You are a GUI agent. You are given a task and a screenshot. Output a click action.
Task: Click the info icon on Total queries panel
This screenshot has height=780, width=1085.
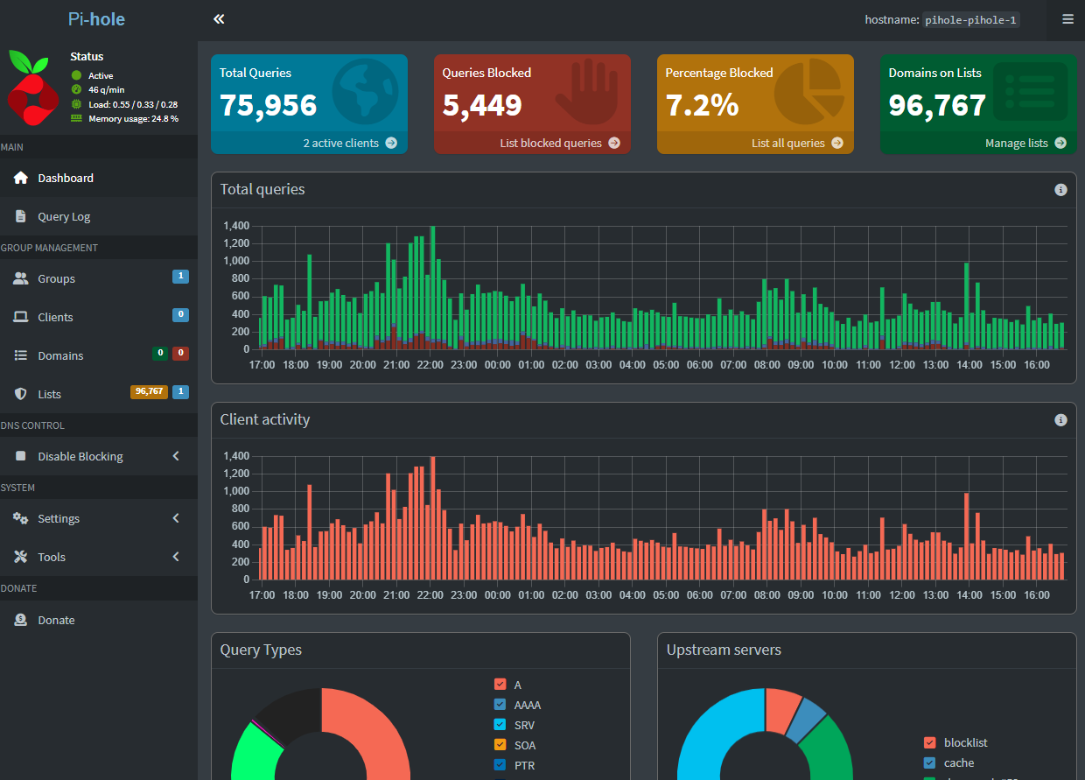tap(1060, 190)
